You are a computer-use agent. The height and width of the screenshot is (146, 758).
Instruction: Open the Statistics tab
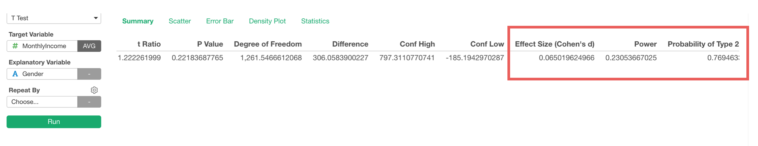point(315,21)
